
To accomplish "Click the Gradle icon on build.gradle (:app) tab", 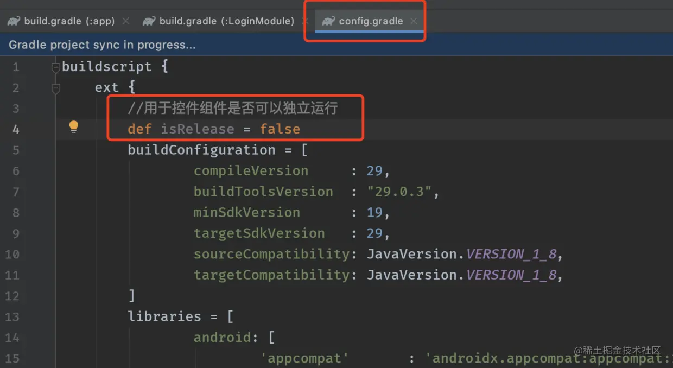I will [14, 21].
